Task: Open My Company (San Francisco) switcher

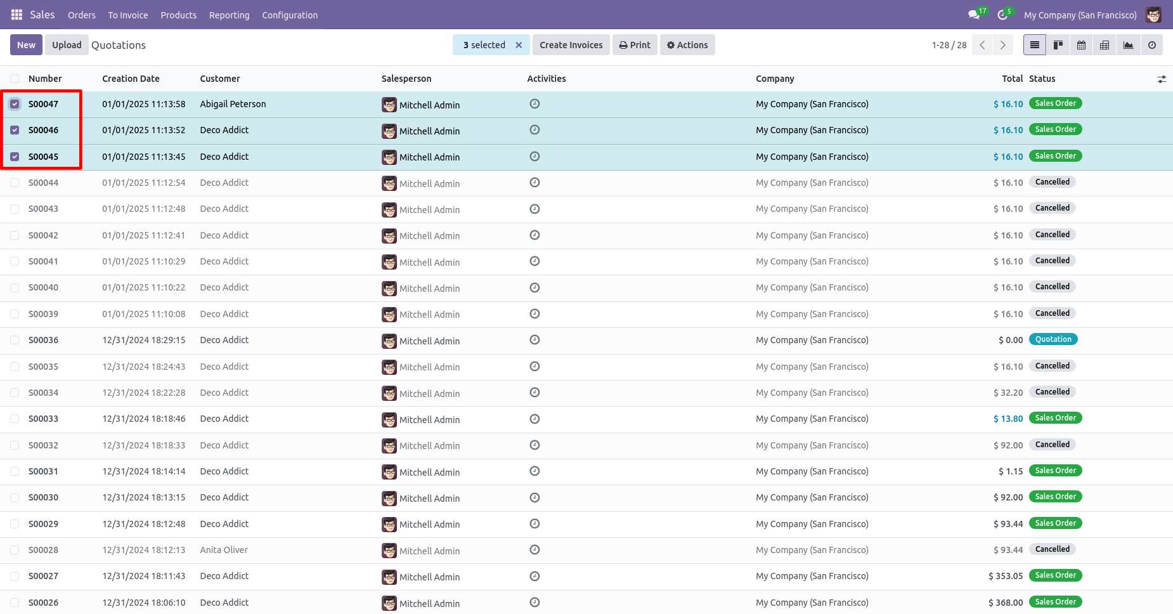Action: click(x=1080, y=15)
